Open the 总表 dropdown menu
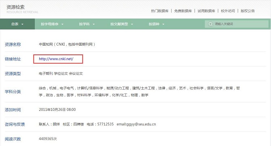Image resolution: width=271 pixels, height=146 pixels. coord(17,24)
